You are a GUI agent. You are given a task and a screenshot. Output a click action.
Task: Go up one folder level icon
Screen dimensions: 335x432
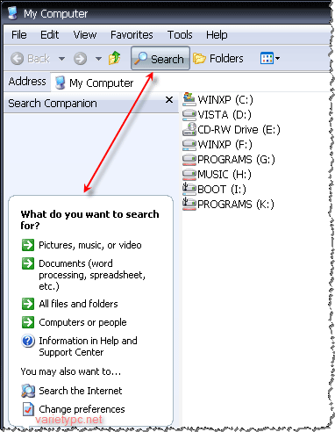coord(114,58)
